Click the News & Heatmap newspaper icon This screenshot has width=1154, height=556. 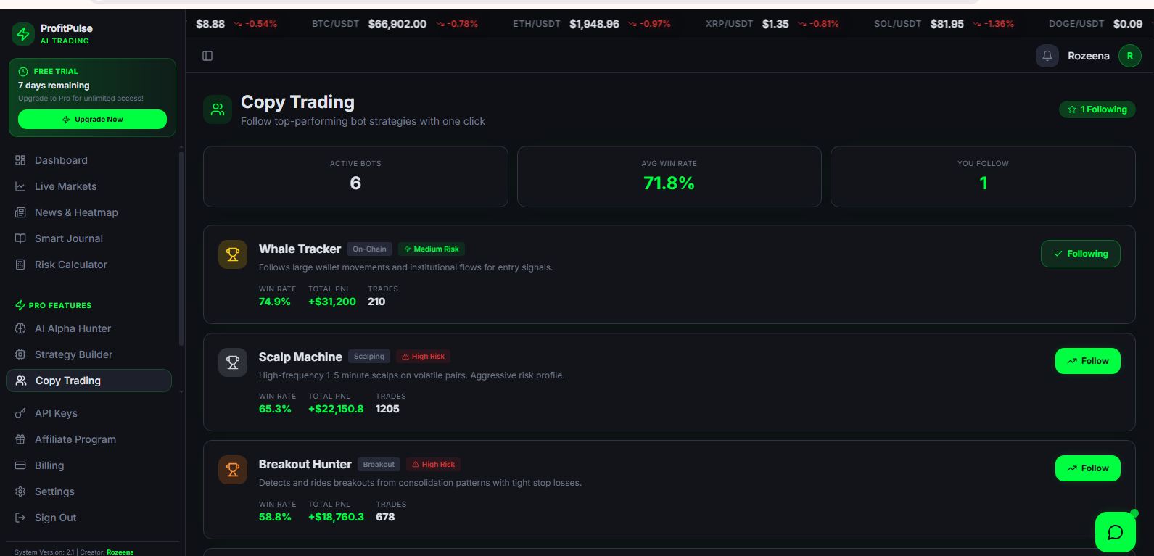[x=20, y=212]
